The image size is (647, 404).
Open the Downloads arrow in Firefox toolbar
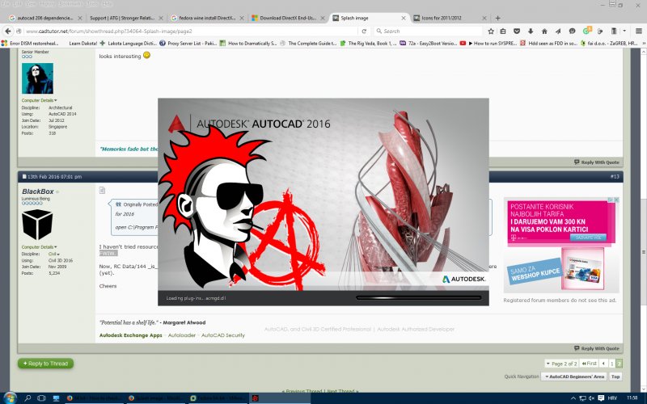click(531, 31)
